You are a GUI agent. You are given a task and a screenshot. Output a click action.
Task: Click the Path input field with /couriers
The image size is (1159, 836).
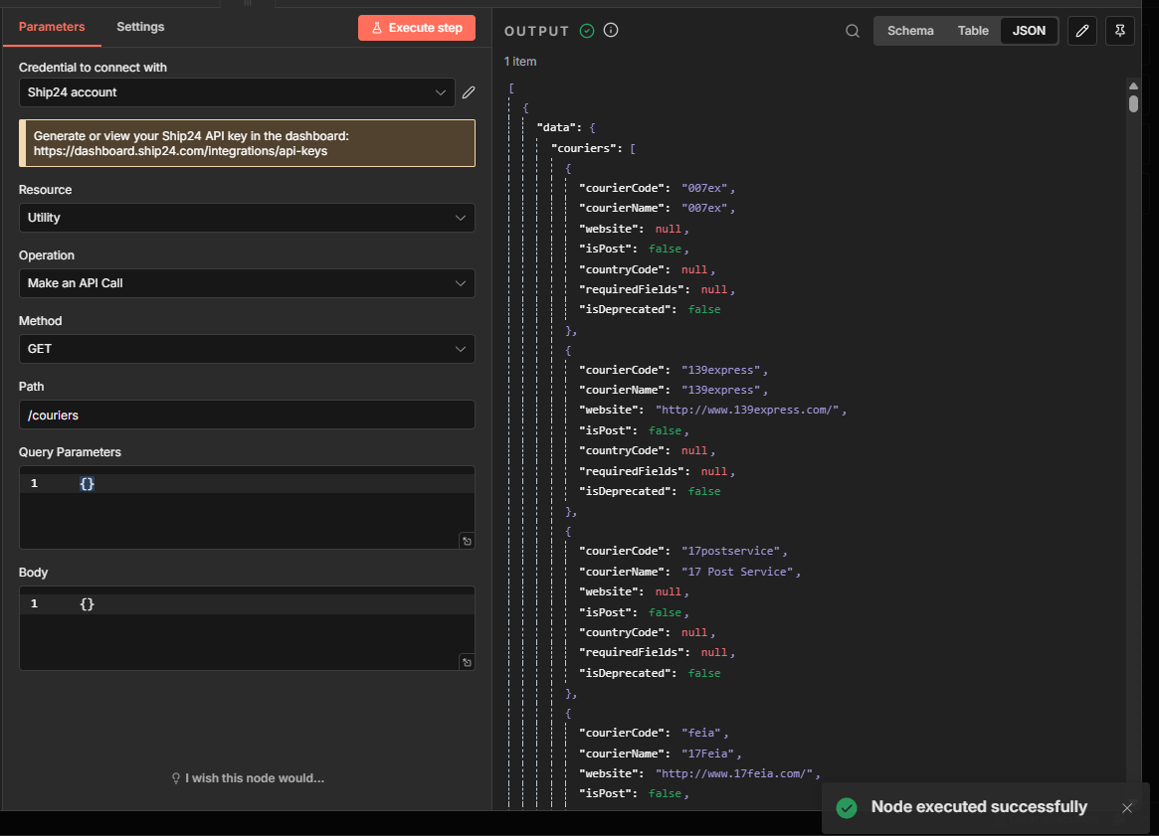(x=246, y=416)
